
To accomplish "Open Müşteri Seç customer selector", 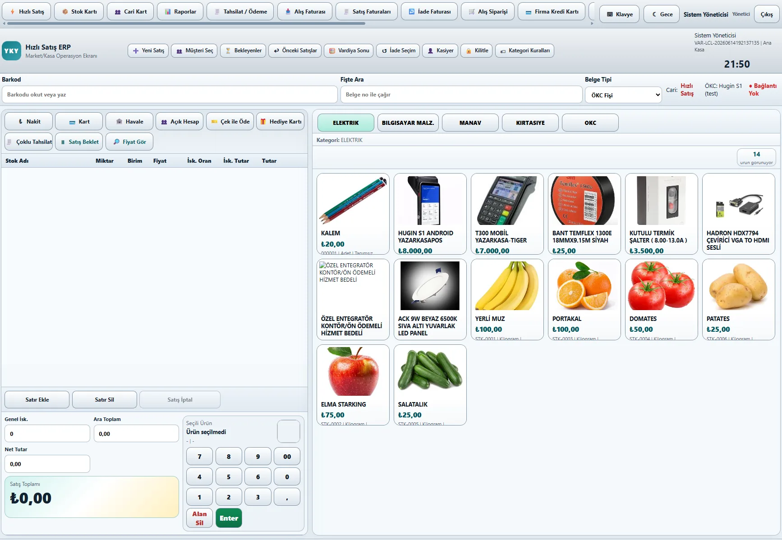I will tap(194, 50).
